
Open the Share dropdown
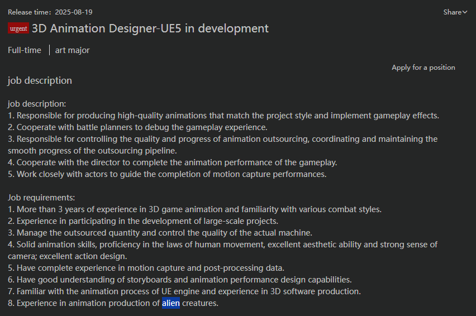point(455,12)
